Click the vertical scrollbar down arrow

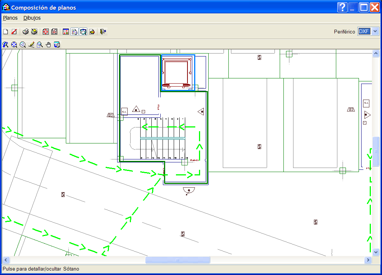coord(376,252)
